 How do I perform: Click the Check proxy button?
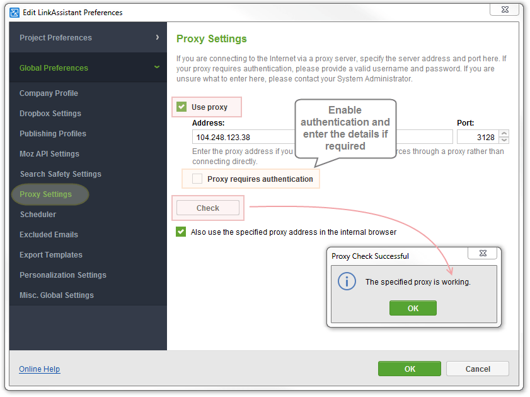pyautogui.click(x=208, y=208)
